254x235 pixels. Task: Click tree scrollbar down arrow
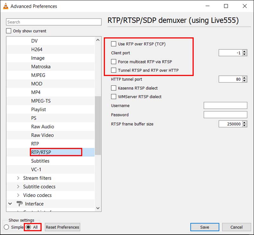coord(98,208)
